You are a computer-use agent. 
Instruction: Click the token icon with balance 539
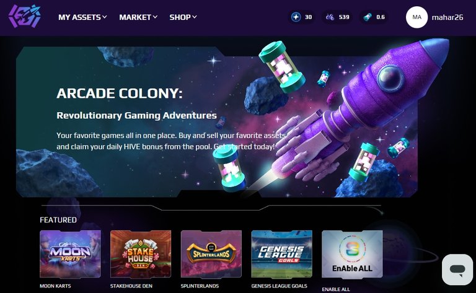point(330,17)
